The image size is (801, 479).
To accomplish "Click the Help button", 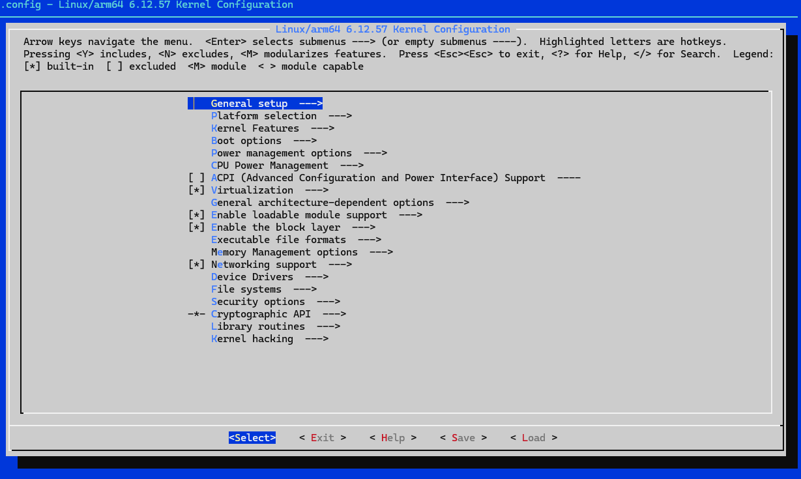I will 393,438.
